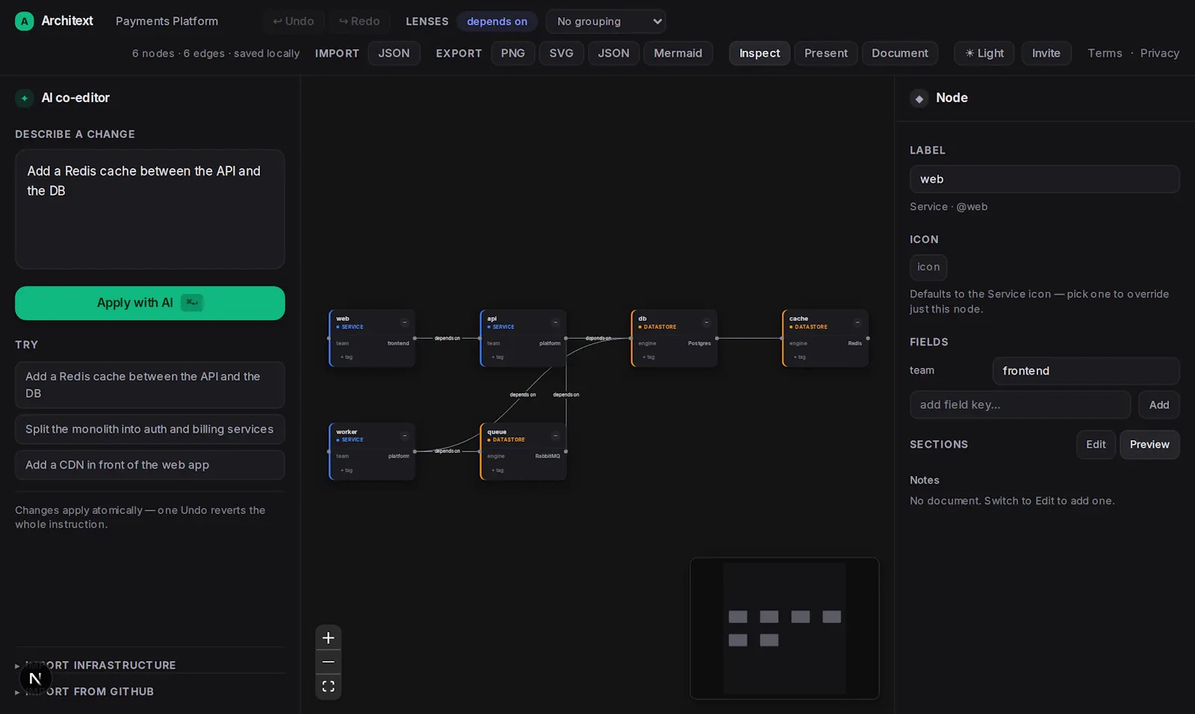Click Apply with AI button
Viewport: 1195px width, 714px height.
pos(150,303)
